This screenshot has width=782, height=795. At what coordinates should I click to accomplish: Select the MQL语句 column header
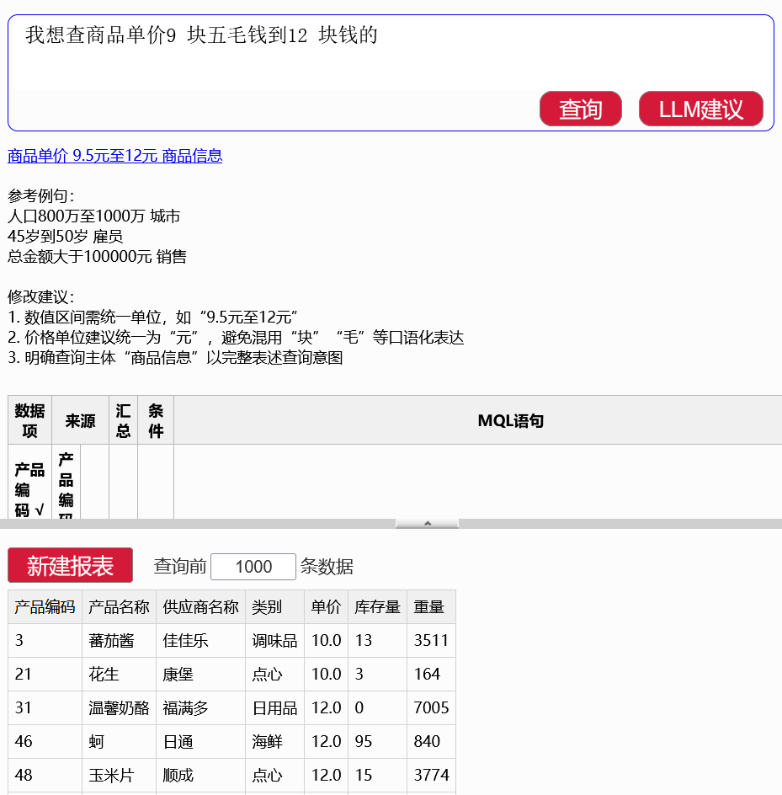point(510,420)
